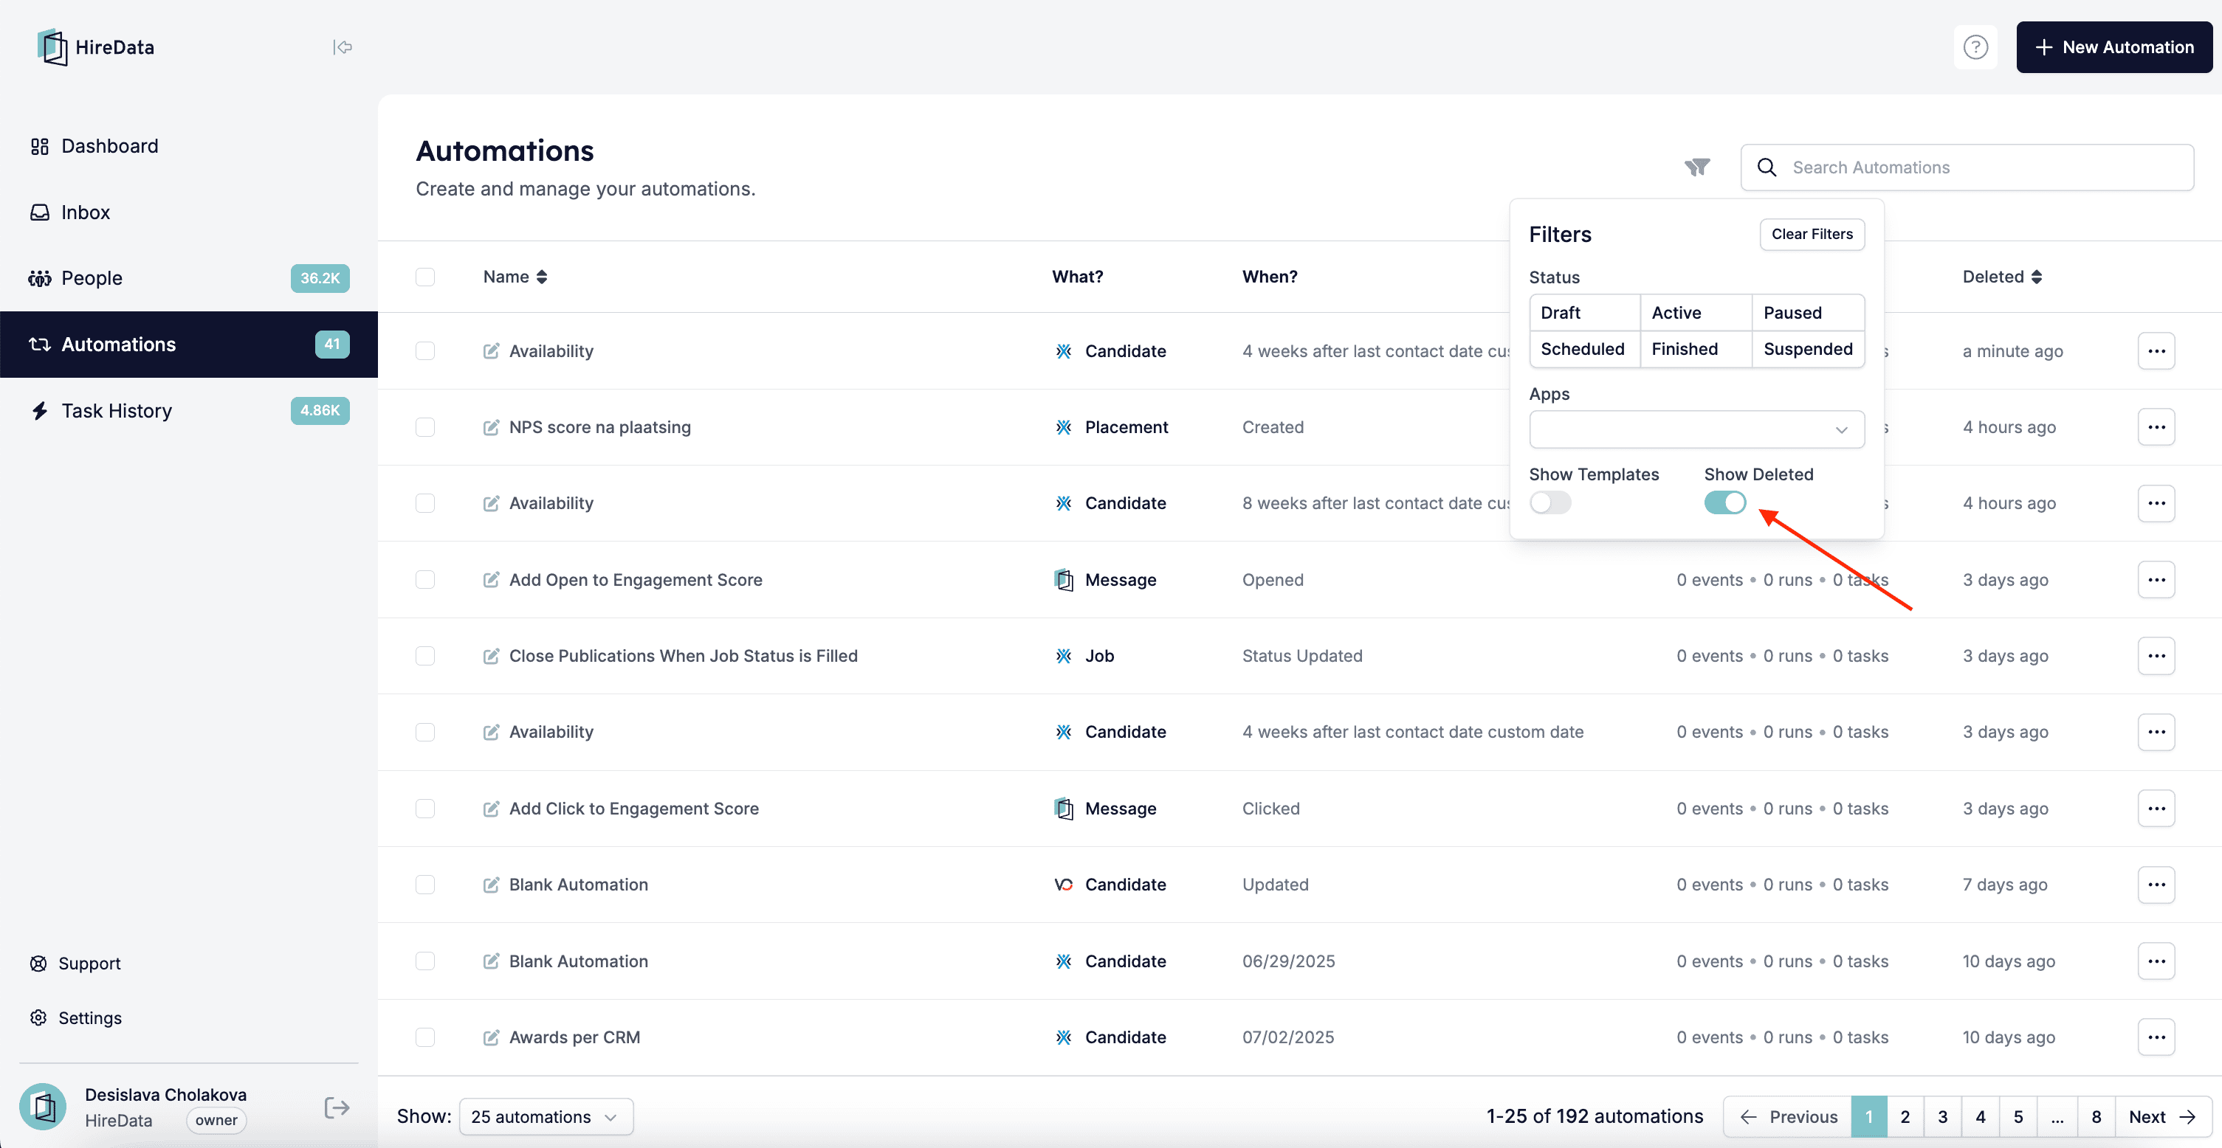Sort by the Deleted column arrows
This screenshot has width=2222, height=1148.
pyautogui.click(x=2037, y=277)
